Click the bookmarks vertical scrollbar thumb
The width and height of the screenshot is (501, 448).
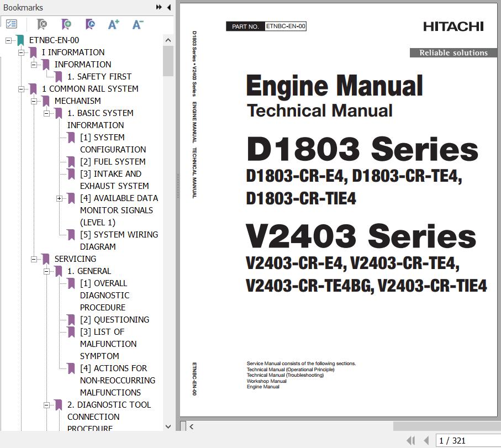click(x=168, y=61)
